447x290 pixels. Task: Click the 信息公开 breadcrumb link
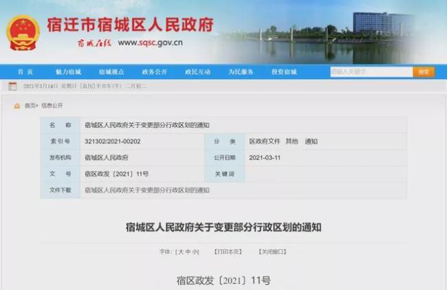tap(52, 106)
